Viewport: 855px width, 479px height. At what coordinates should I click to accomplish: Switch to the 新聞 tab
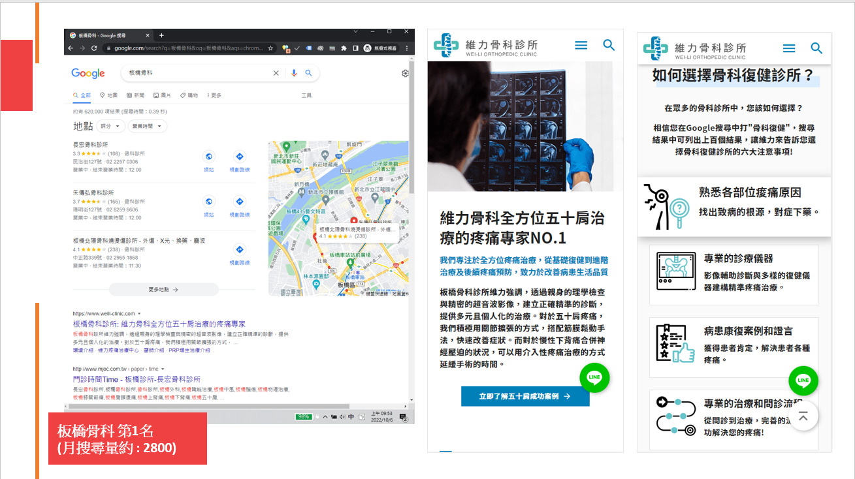point(135,95)
